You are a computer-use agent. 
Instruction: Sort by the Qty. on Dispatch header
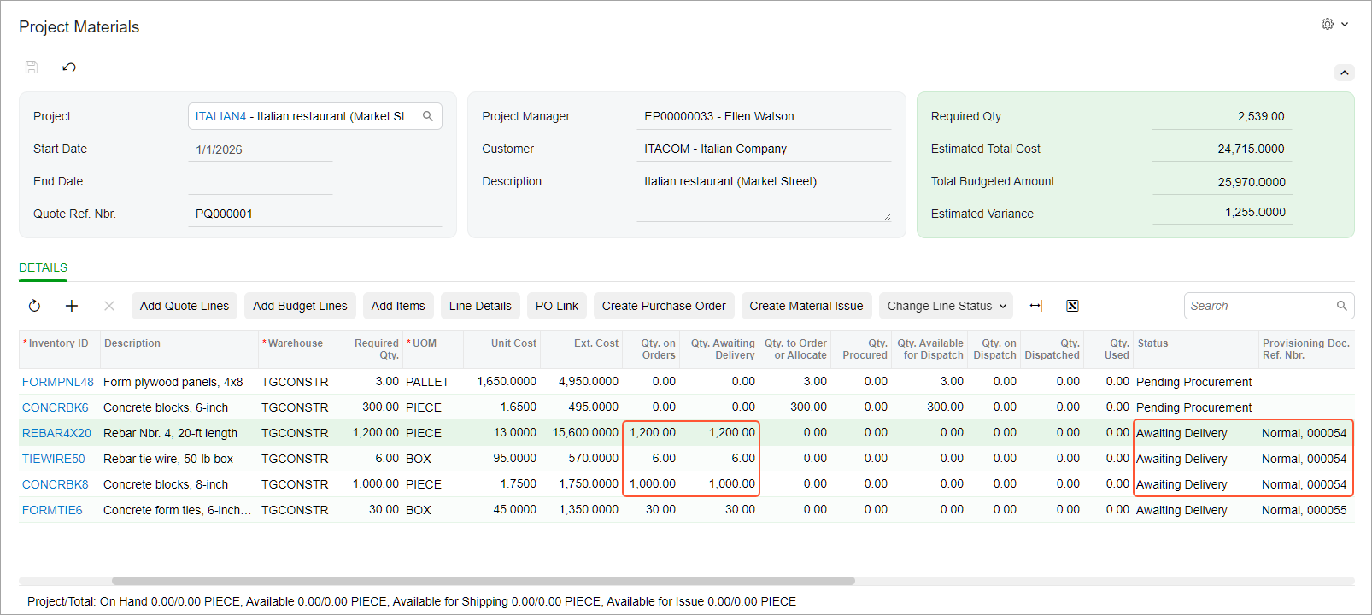click(995, 349)
